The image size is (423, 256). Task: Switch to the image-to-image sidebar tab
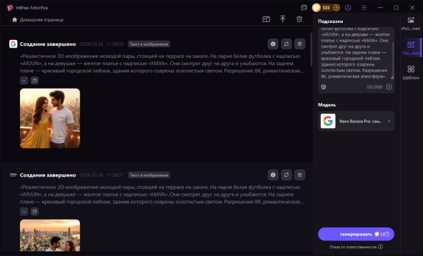tap(410, 23)
